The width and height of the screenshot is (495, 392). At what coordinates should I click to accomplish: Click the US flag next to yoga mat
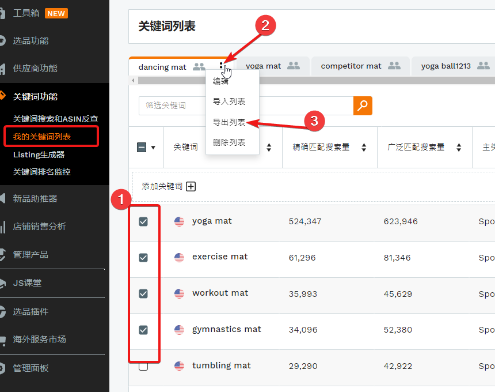click(180, 221)
